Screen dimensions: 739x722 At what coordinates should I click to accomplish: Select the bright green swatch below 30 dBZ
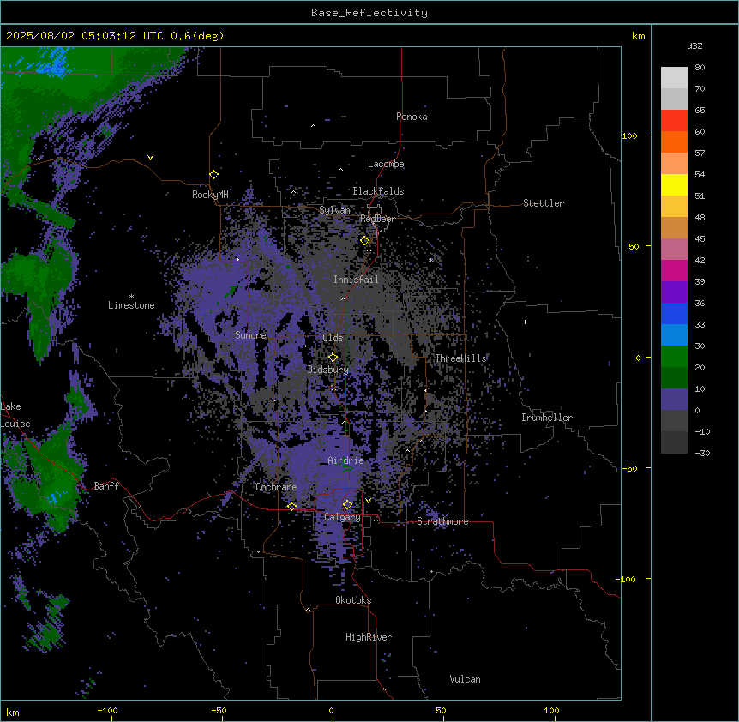click(674, 357)
